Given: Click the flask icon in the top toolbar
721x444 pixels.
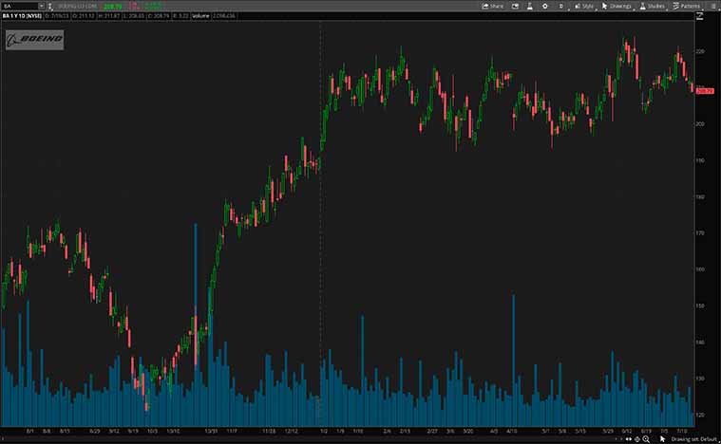Looking at the screenshot, I should [530, 6].
